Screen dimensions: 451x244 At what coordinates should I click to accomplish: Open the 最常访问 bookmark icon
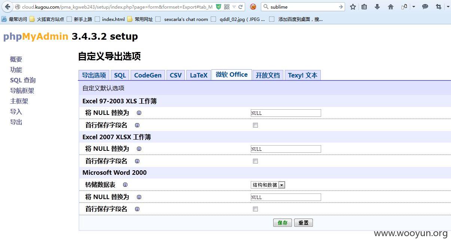pyautogui.click(x=4, y=19)
